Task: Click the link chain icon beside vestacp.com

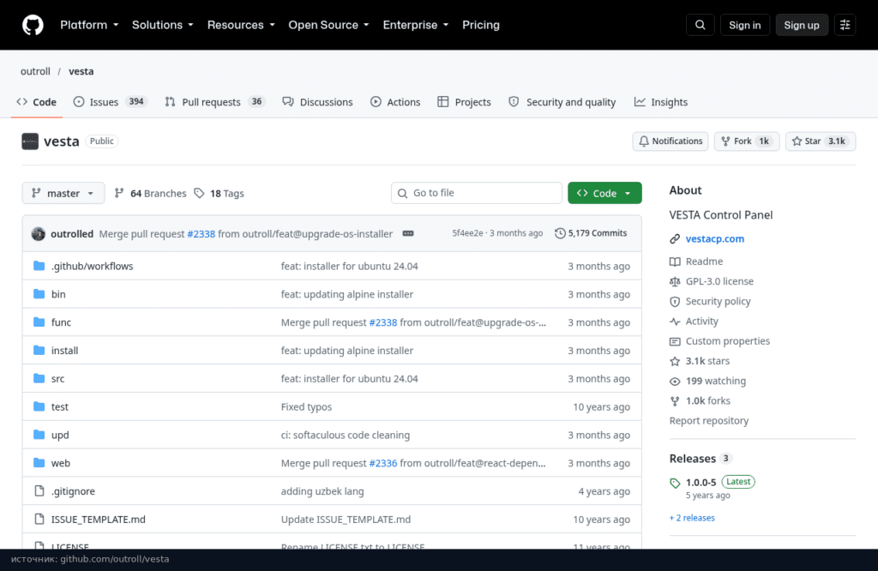Action: click(x=675, y=239)
